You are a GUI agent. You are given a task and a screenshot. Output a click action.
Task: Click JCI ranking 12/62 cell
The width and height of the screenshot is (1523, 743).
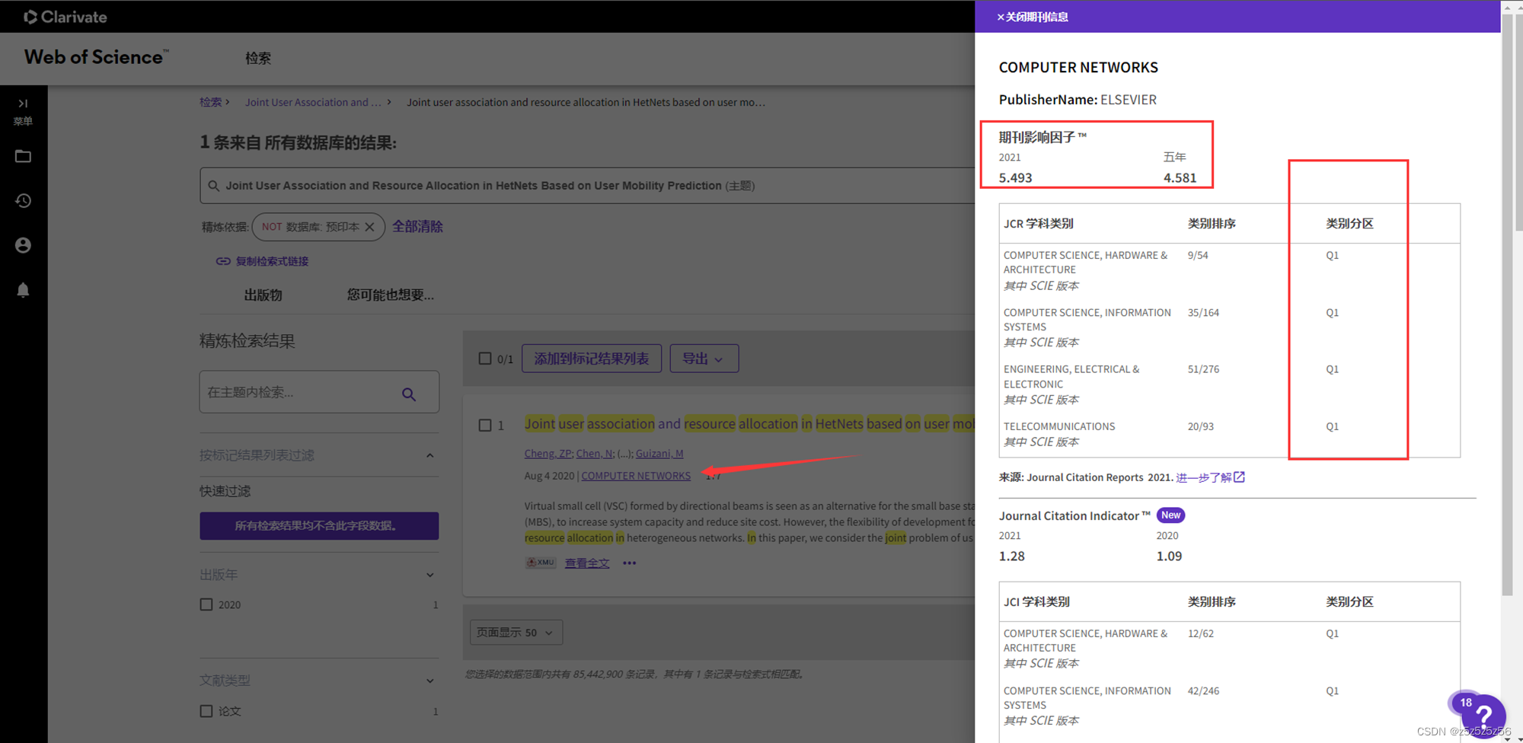click(x=1200, y=633)
